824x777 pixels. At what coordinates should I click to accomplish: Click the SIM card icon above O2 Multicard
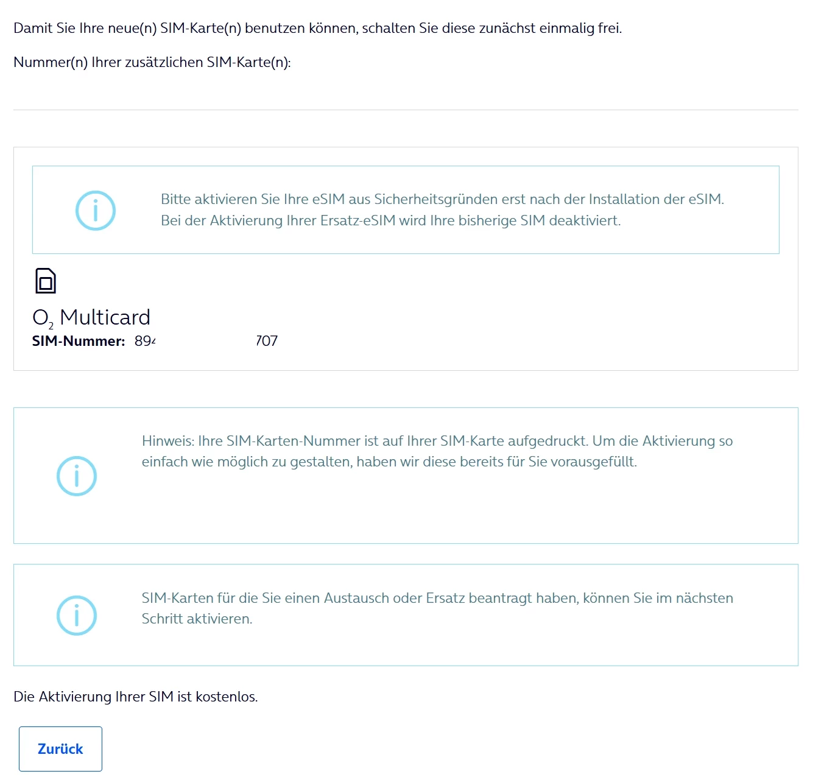coord(46,281)
